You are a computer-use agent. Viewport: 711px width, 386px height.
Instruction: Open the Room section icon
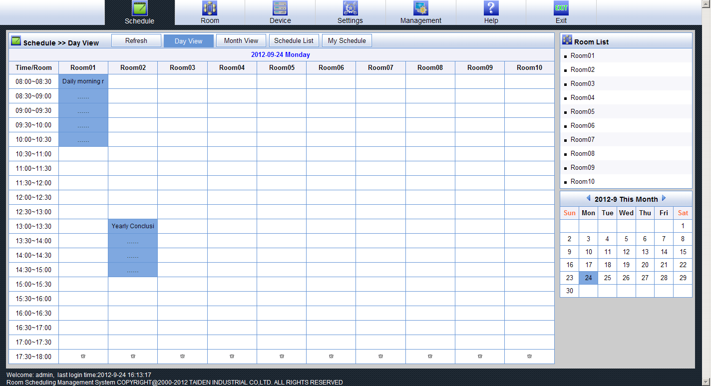[x=210, y=8]
